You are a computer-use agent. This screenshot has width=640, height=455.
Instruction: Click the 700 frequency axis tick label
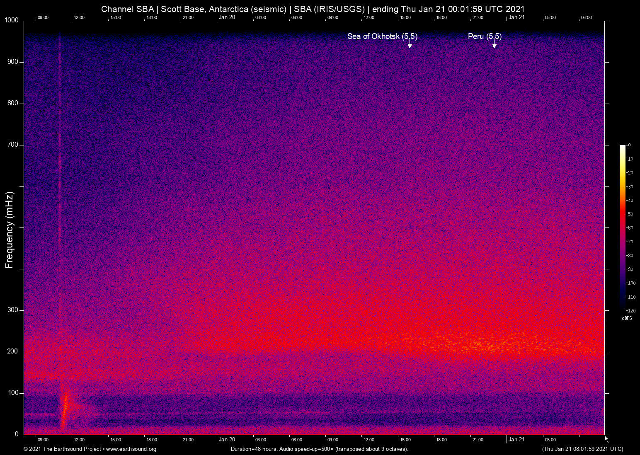pos(13,145)
